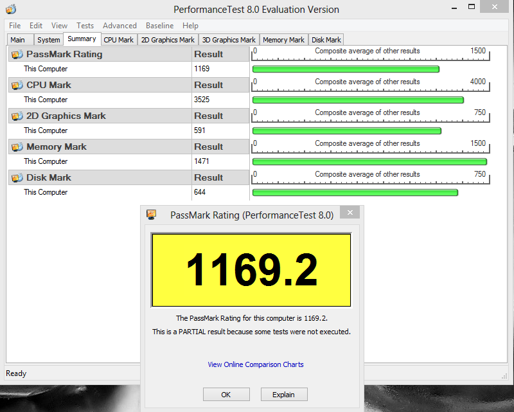The image size is (514, 412).
Task: Select the Summary tab
Action: coord(82,39)
